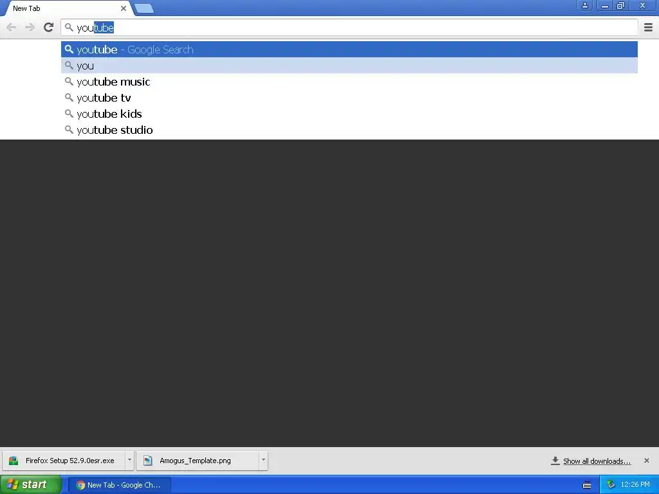This screenshot has height=494, width=659.
Task: Click the magnifier icon beside 'youtube music'
Action: [x=69, y=82]
